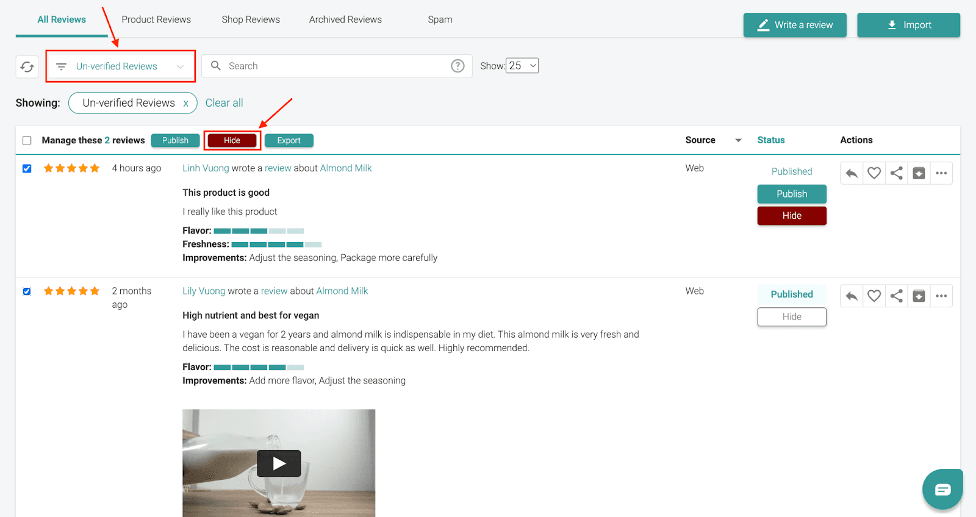The image size is (976, 517).
Task: Open the Archived Reviews tab
Action: coord(345,20)
